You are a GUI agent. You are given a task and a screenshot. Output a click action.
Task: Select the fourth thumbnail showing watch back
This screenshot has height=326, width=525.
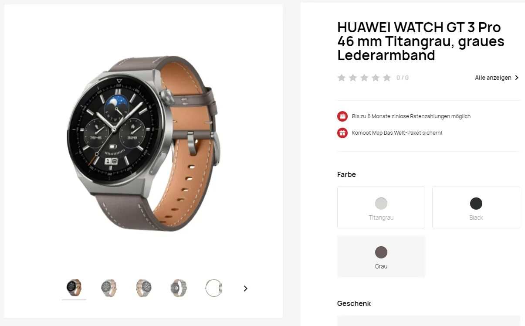(x=179, y=288)
